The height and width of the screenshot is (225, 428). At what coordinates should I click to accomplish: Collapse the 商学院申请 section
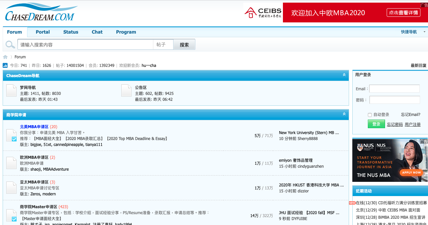click(x=344, y=114)
